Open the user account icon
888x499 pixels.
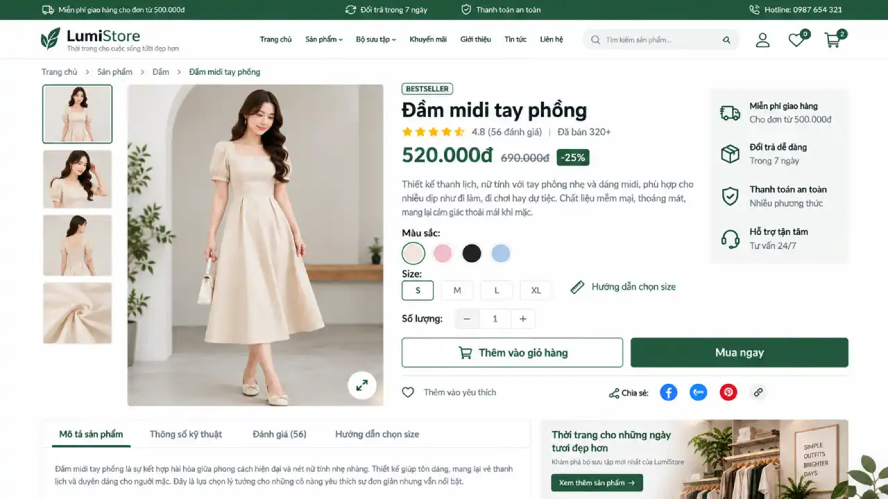coord(762,40)
